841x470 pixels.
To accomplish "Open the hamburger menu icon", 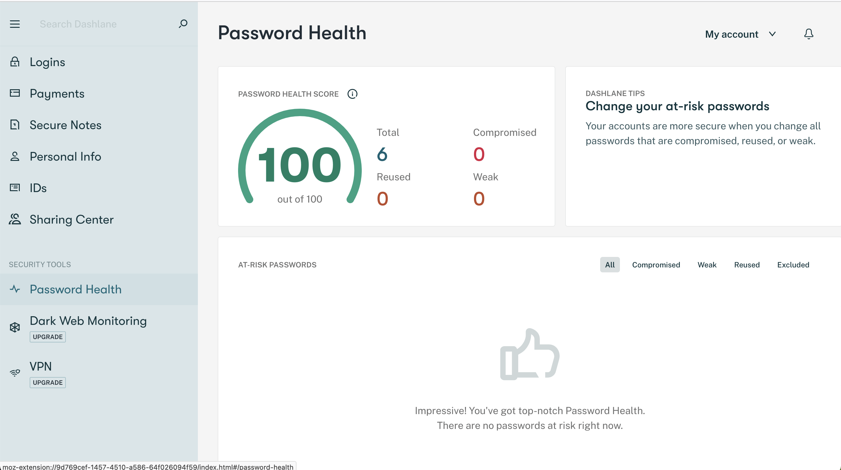I will (x=15, y=24).
